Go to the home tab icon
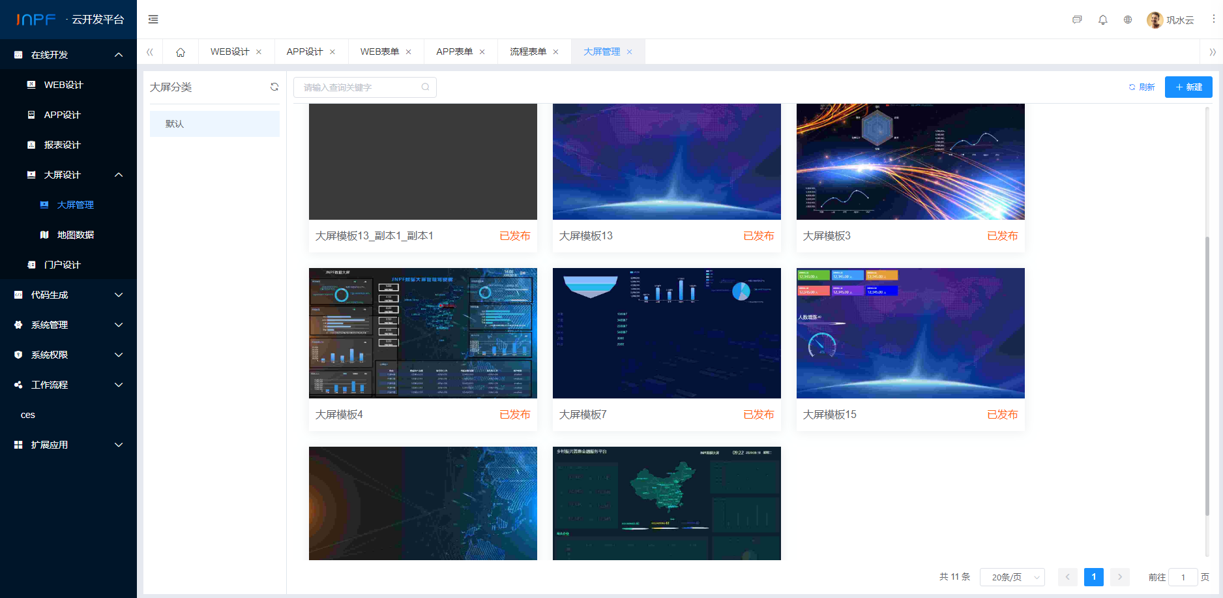1223x598 pixels. pos(181,52)
